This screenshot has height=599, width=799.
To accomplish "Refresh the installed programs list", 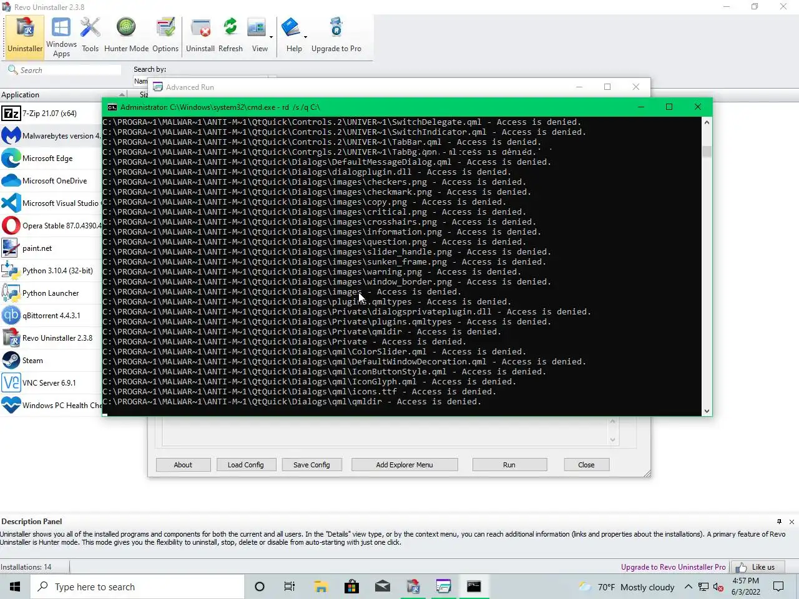I will [230, 36].
